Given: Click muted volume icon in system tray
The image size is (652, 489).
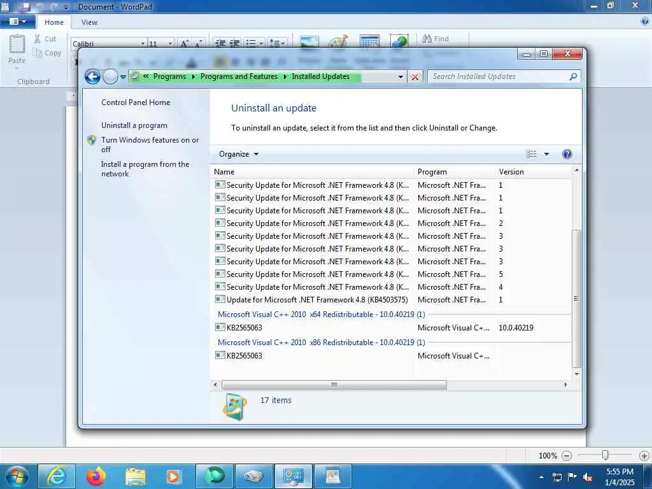Looking at the screenshot, I should click(588, 477).
